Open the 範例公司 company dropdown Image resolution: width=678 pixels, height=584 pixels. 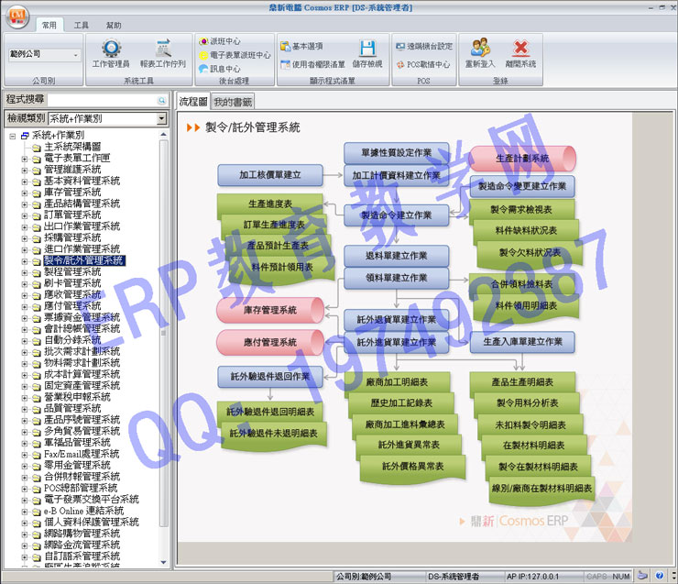75,55
